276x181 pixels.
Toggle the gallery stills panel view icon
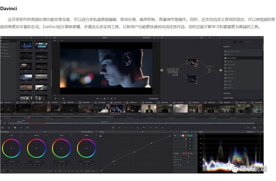[2, 38]
